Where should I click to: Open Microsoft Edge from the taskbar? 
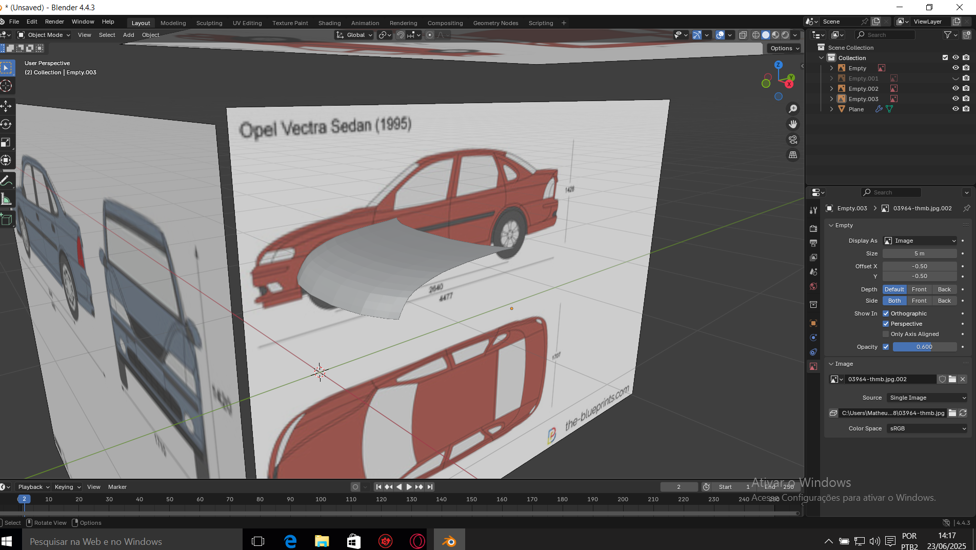290,541
